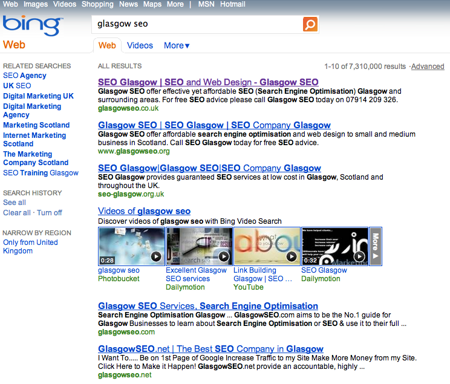This screenshot has height=384, width=450.
Task: Open News in the top navigation bar
Action: click(129, 4)
